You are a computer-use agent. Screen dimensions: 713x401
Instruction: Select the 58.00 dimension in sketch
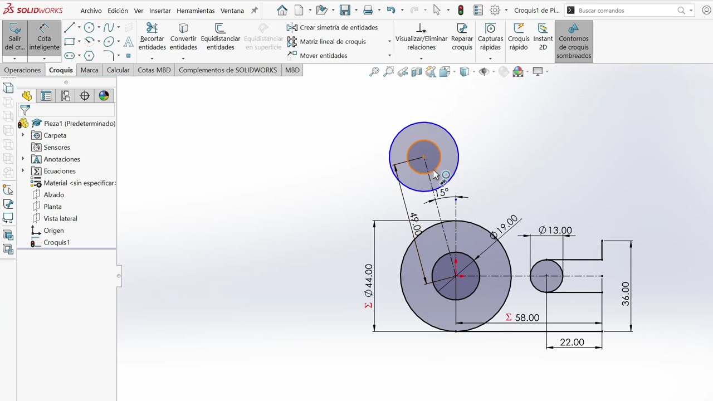(x=527, y=317)
